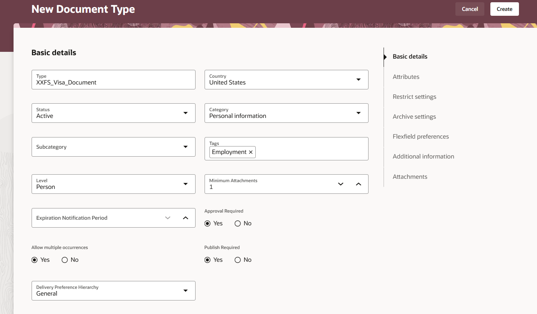Decrease Expiration Notification Period with the down chevron
537x314 pixels.
pyautogui.click(x=168, y=218)
